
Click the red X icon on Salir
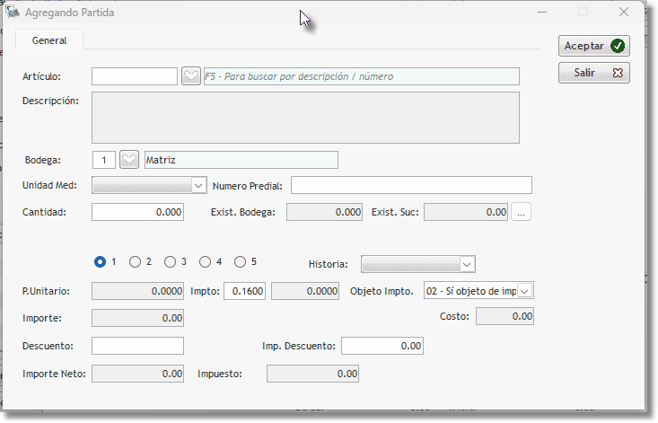(x=618, y=73)
